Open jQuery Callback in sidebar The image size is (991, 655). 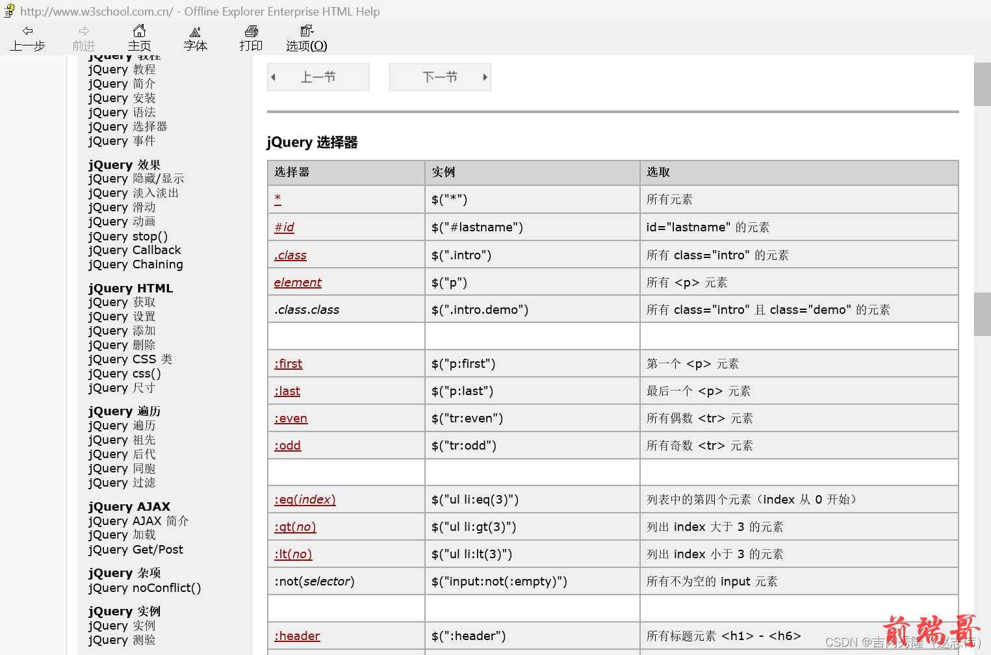click(135, 250)
